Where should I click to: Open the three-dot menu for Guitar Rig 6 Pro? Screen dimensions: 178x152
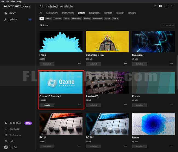(x=125, y=64)
